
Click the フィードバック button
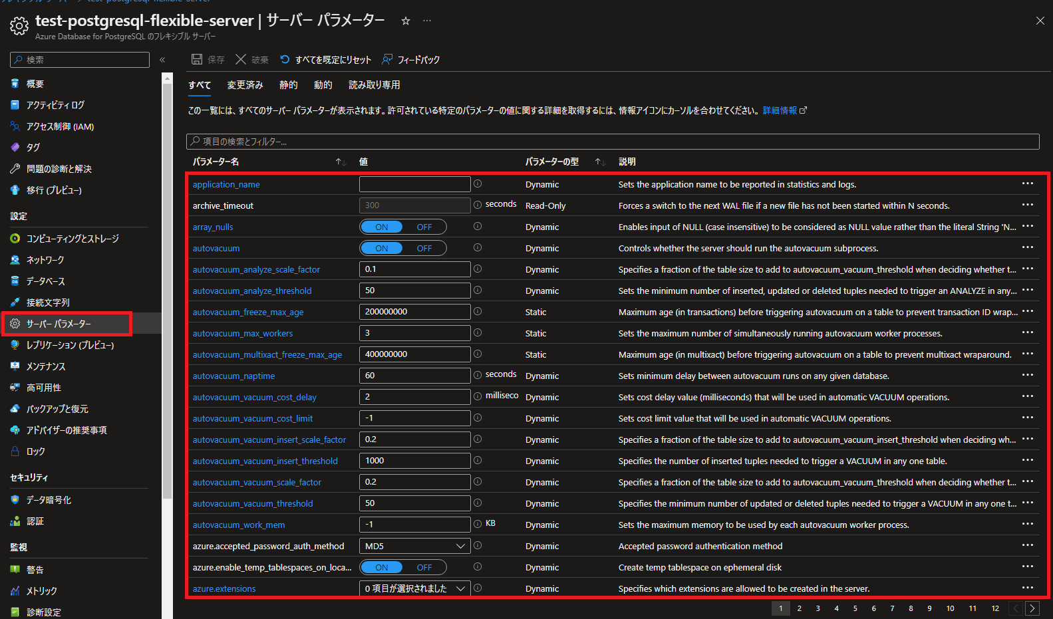tap(411, 60)
